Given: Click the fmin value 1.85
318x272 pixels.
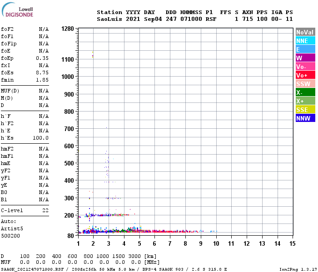Looking at the screenshot, I should pos(42,80).
